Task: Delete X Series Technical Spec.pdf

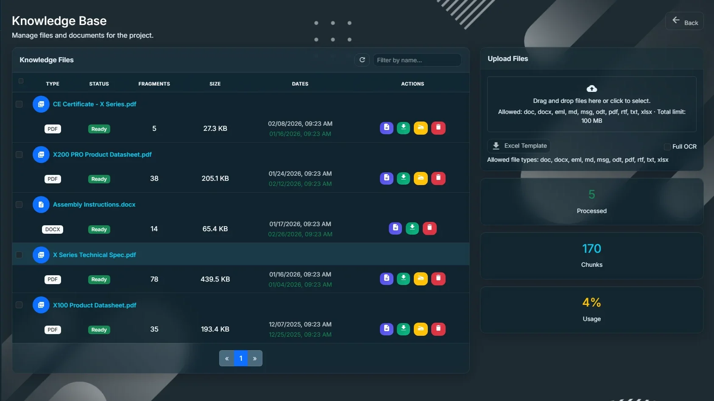Action: pyautogui.click(x=438, y=279)
